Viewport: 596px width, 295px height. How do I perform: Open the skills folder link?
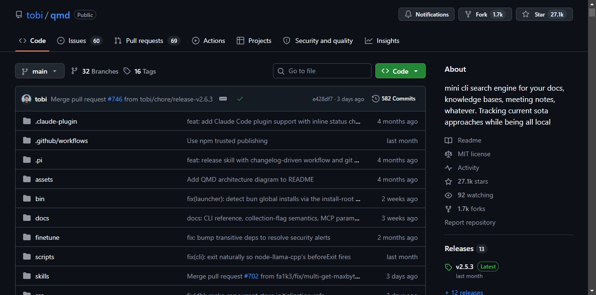[x=42, y=276]
